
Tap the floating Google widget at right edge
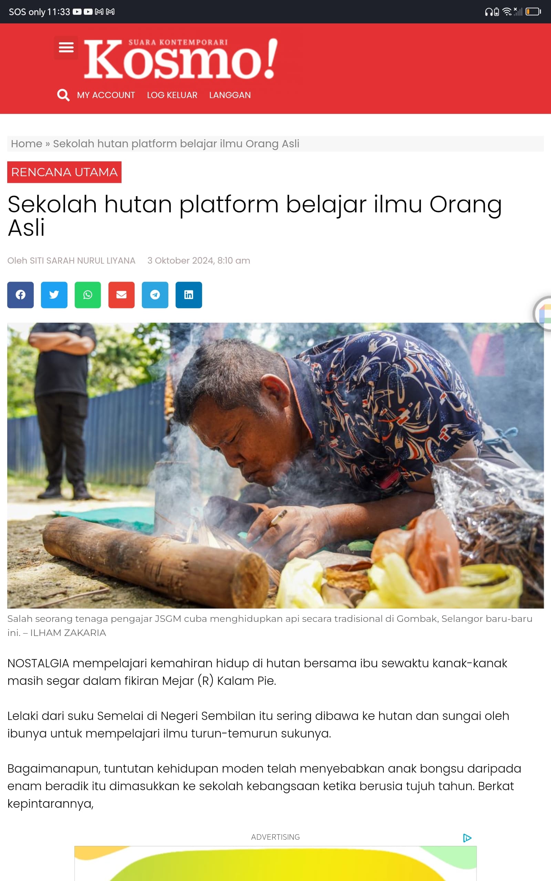(x=542, y=314)
